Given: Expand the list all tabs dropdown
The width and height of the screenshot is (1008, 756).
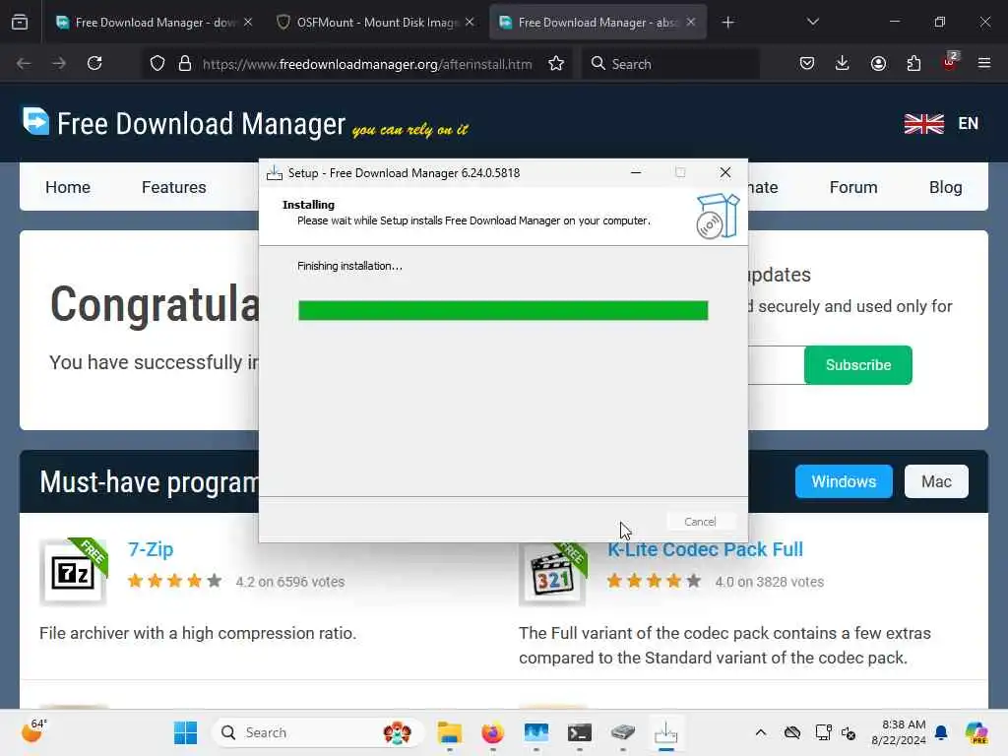Looking at the screenshot, I should click(812, 22).
